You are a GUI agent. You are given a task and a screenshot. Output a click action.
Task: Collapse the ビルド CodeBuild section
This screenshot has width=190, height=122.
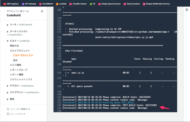click(7, 41)
